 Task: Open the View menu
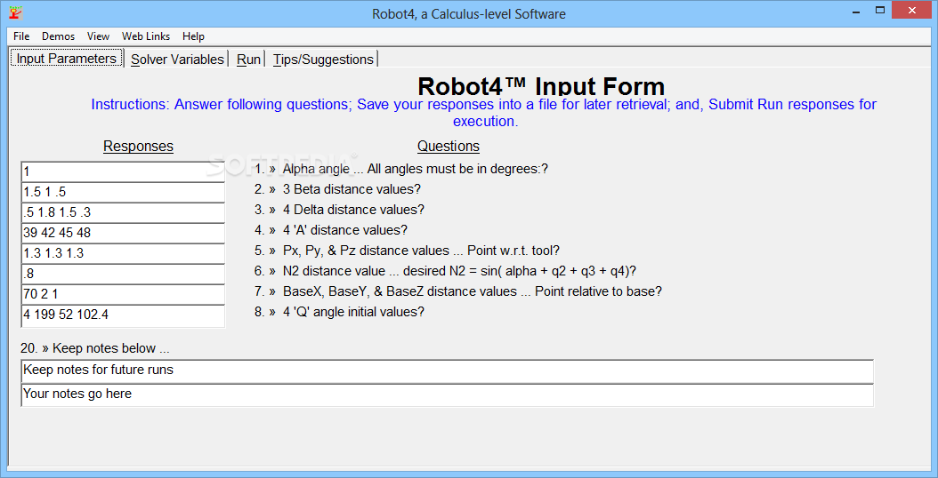98,36
